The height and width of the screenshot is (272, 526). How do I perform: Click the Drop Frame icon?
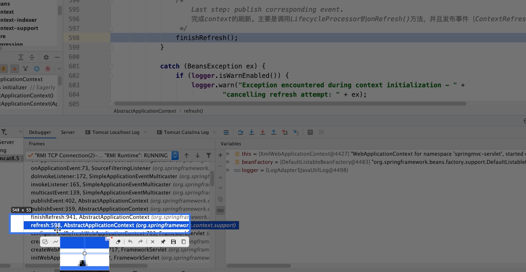pyautogui.click(x=285, y=132)
